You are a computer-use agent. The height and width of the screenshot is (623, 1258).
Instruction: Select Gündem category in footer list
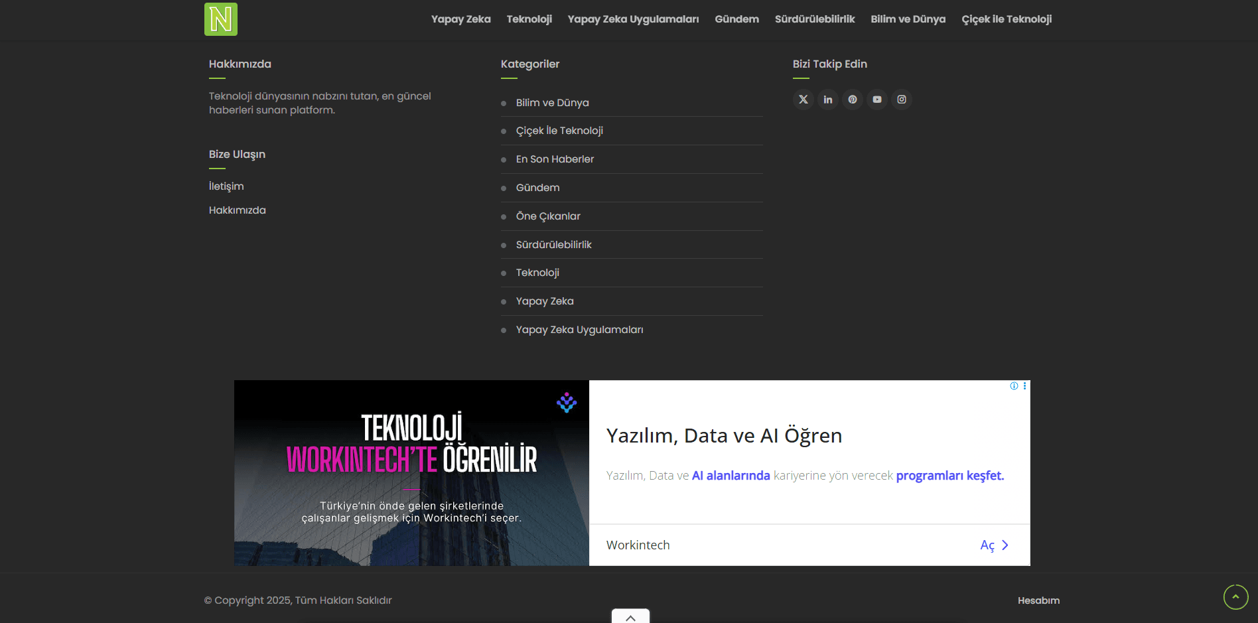[x=538, y=188]
